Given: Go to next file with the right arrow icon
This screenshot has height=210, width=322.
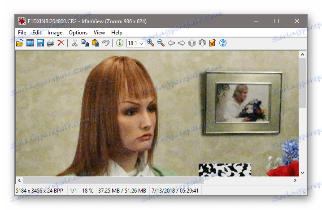Looking at the screenshot, I should (x=182, y=43).
